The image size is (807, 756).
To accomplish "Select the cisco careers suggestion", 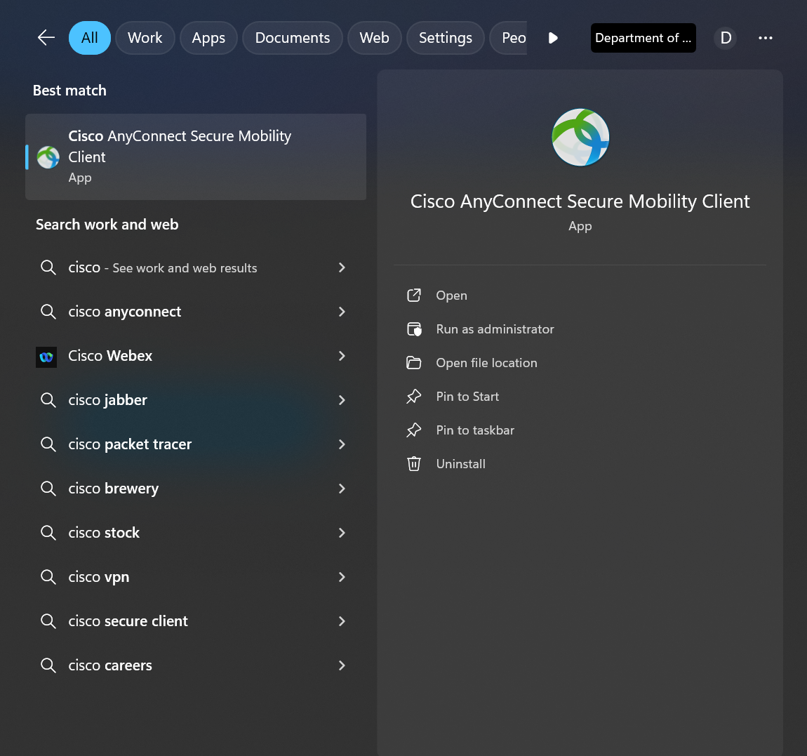I will tap(196, 665).
